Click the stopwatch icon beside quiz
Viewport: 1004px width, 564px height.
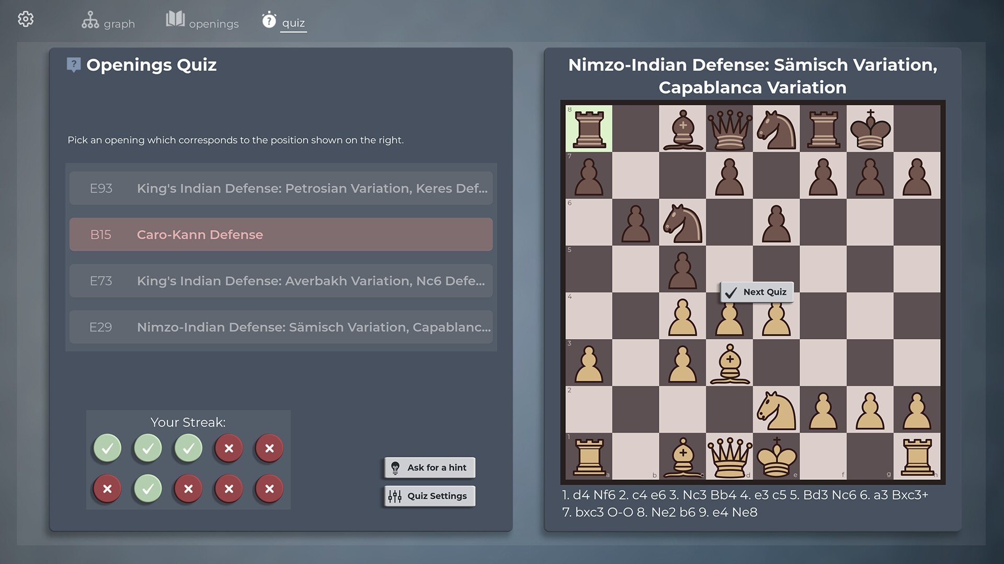click(x=268, y=19)
